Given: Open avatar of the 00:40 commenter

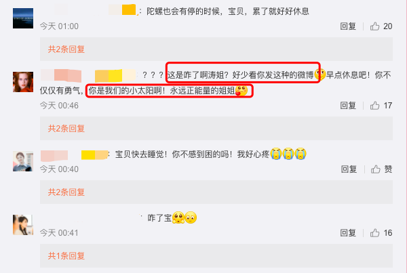Looking at the screenshot, I should click(x=23, y=161).
